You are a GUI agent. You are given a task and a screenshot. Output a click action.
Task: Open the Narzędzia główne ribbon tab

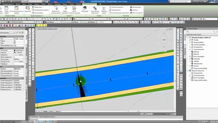[8, 4]
